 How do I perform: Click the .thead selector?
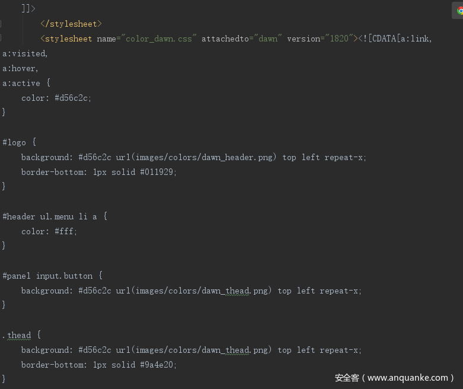[17, 335]
